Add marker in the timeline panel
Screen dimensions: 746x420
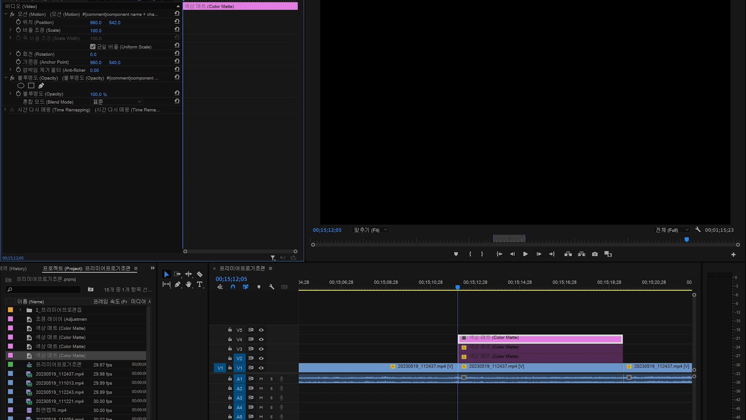coord(259,287)
